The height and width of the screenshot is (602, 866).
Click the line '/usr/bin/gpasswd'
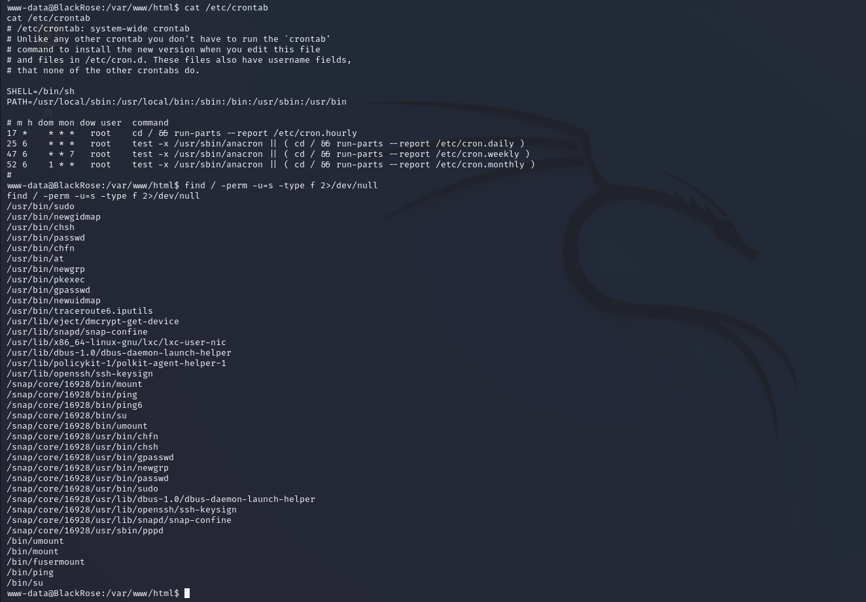pyautogui.click(x=48, y=290)
